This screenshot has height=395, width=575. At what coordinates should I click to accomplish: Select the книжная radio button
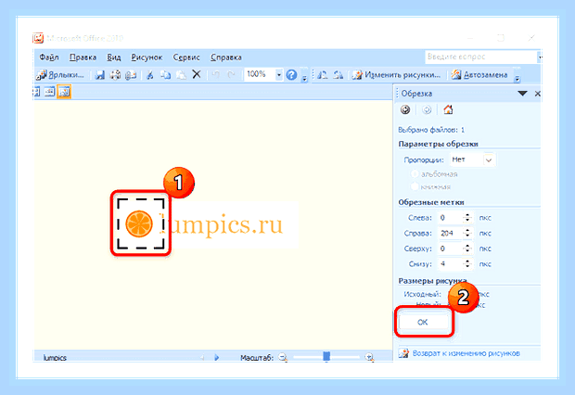[x=415, y=186]
